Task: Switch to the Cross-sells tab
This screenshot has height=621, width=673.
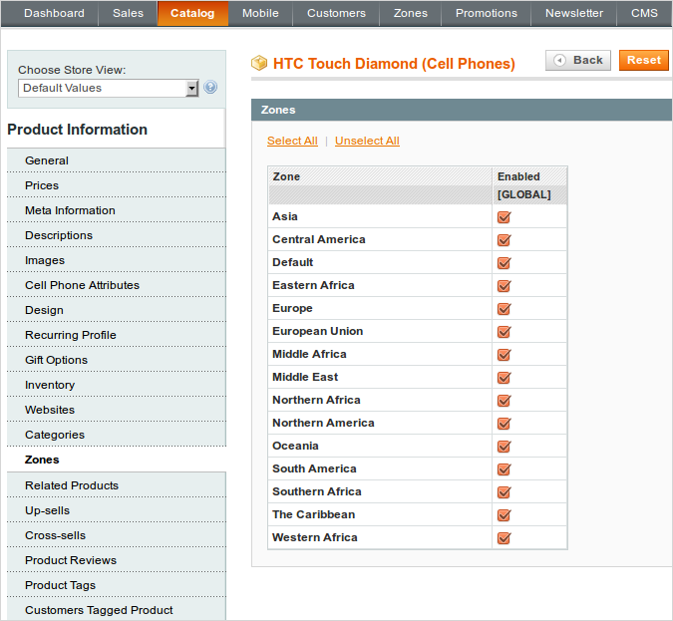Action: point(117,535)
